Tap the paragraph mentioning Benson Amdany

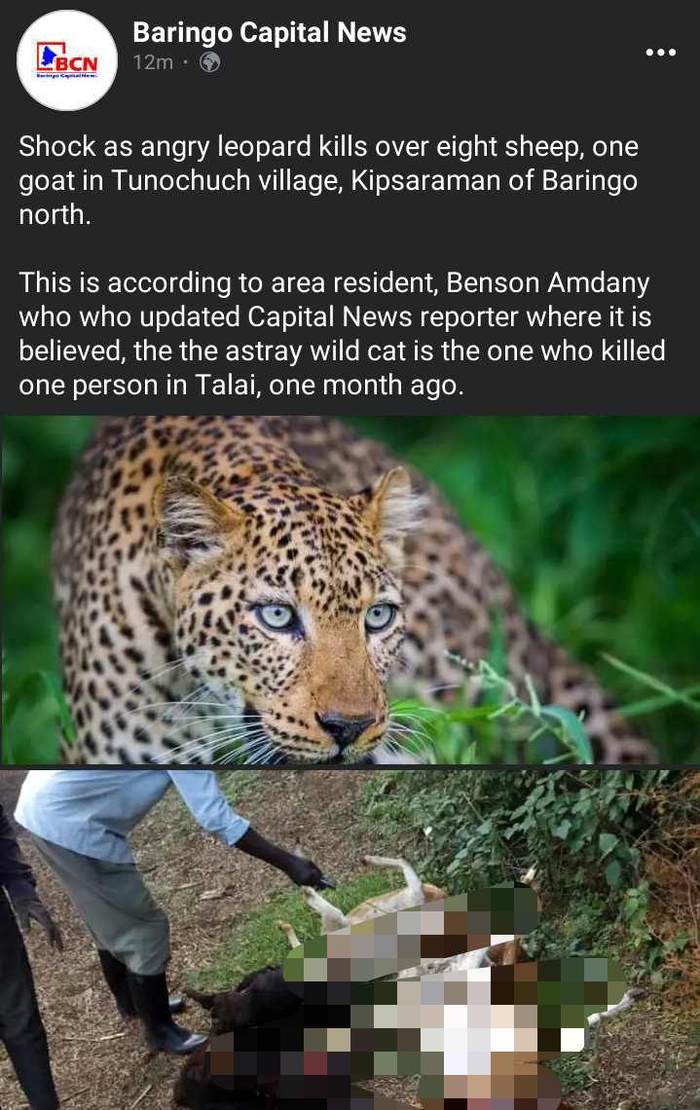coord(342,333)
